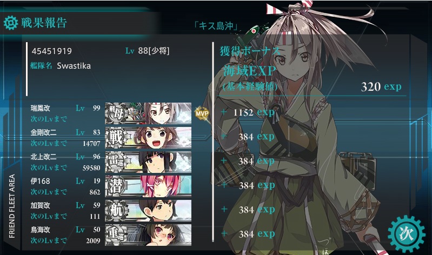Click the FRIEND FLEET AREA side label
This screenshot has width=432, height=255.
(12, 206)
